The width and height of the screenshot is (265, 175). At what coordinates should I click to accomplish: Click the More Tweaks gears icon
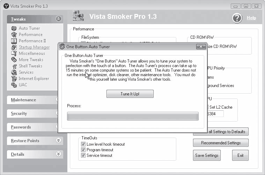14,60
